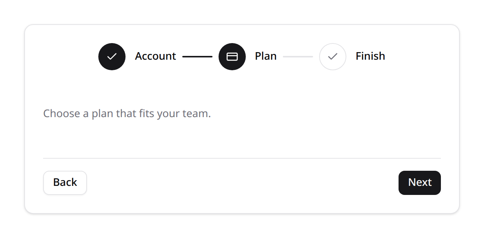Click the dark connector line after Account

pyautogui.click(x=197, y=57)
